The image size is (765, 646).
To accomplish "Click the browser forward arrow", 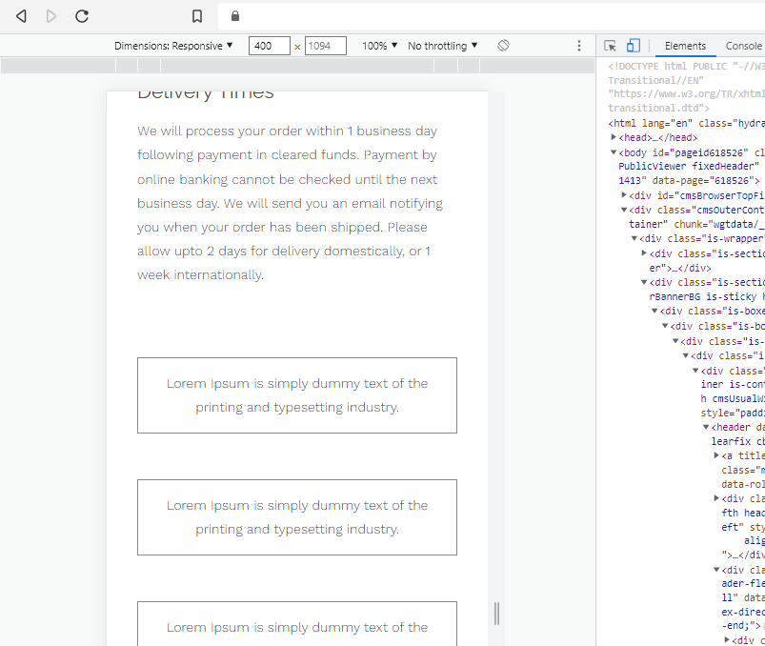I will coord(51,16).
